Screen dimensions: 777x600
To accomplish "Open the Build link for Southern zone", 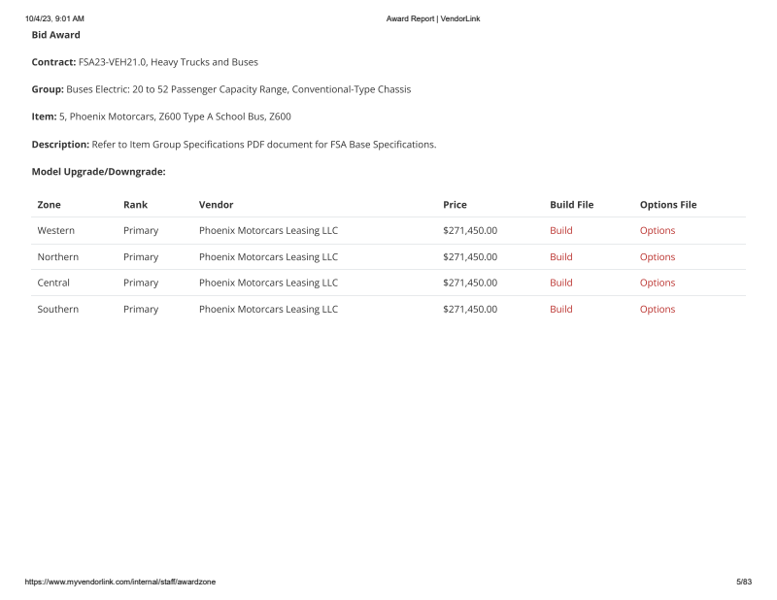I will 560,310.
